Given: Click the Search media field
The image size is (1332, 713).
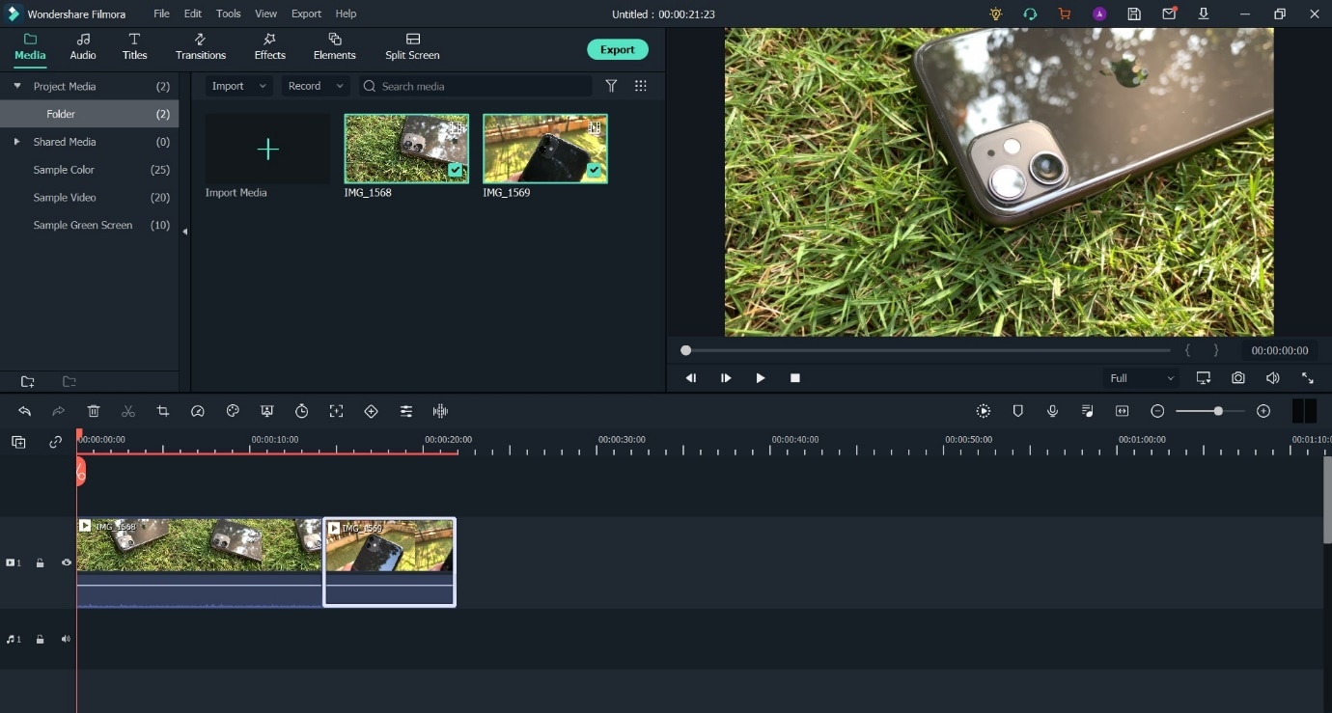Looking at the screenshot, I should coord(475,86).
